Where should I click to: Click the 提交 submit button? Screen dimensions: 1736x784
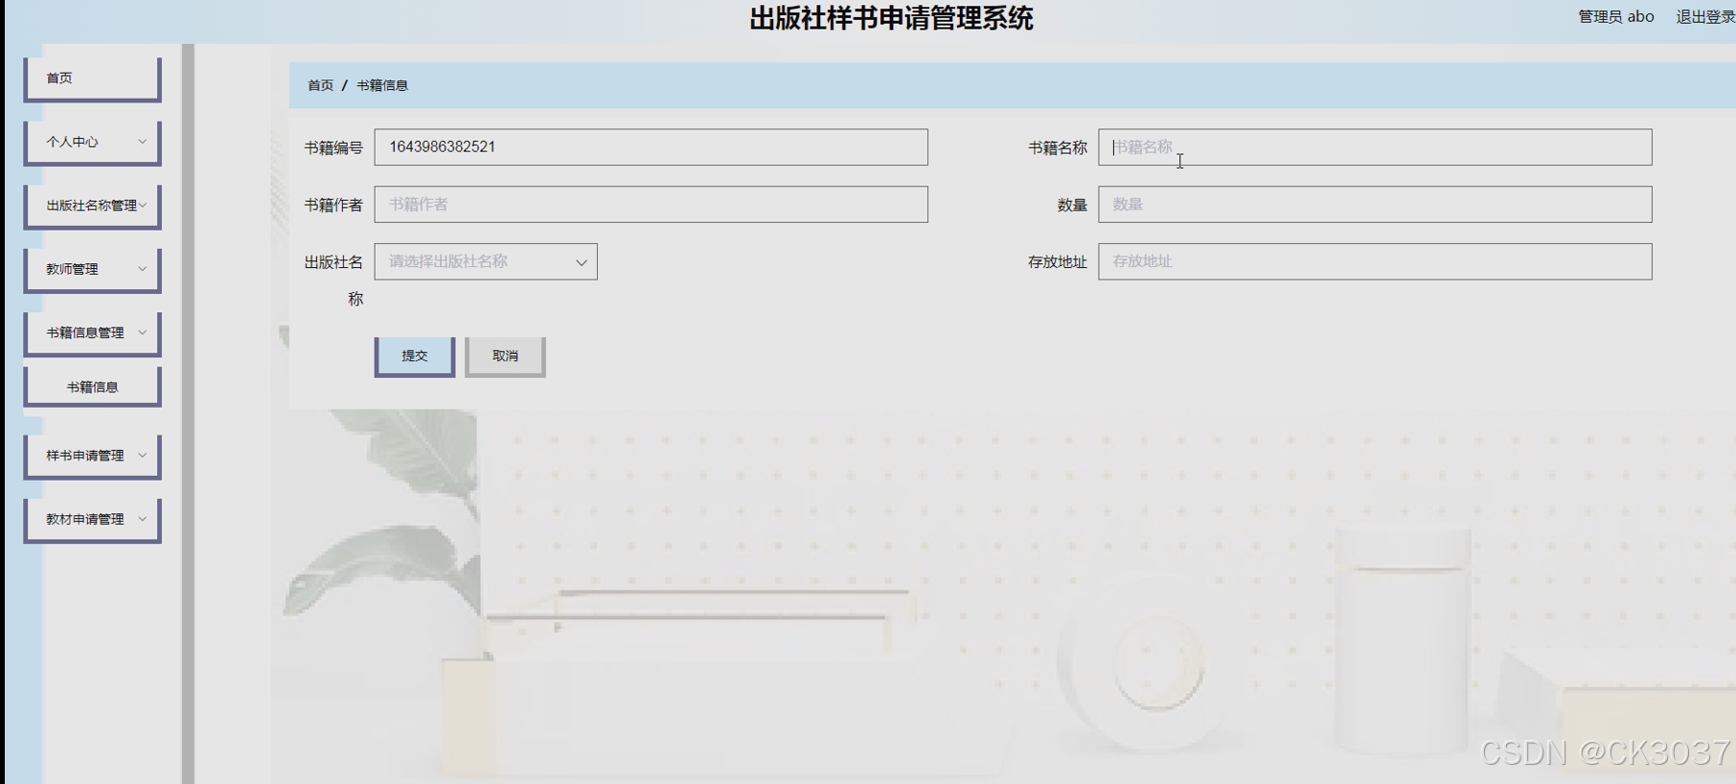click(x=414, y=356)
